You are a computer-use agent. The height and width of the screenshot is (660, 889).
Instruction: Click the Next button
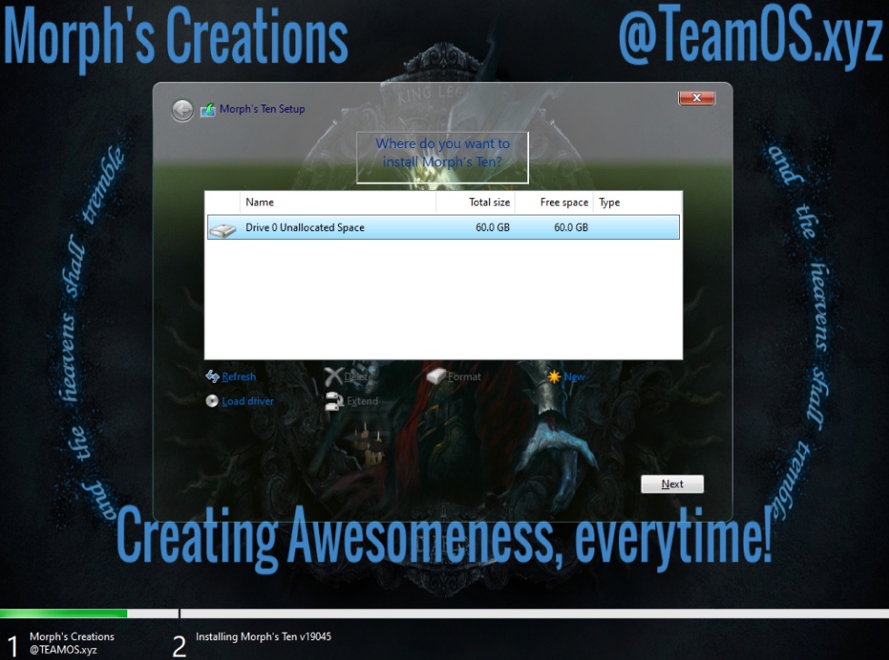coord(673,485)
